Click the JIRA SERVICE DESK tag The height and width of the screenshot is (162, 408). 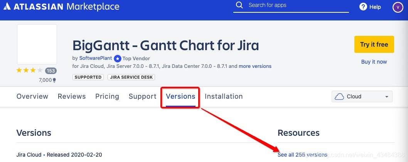(x=132, y=78)
